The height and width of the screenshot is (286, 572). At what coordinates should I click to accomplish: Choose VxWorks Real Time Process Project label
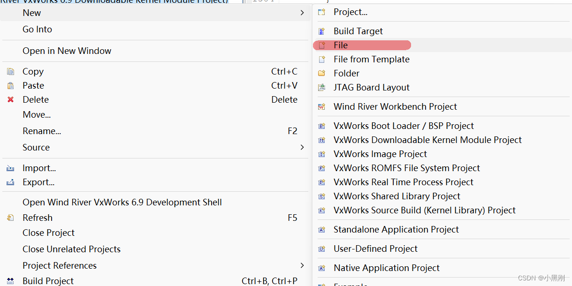click(x=404, y=182)
